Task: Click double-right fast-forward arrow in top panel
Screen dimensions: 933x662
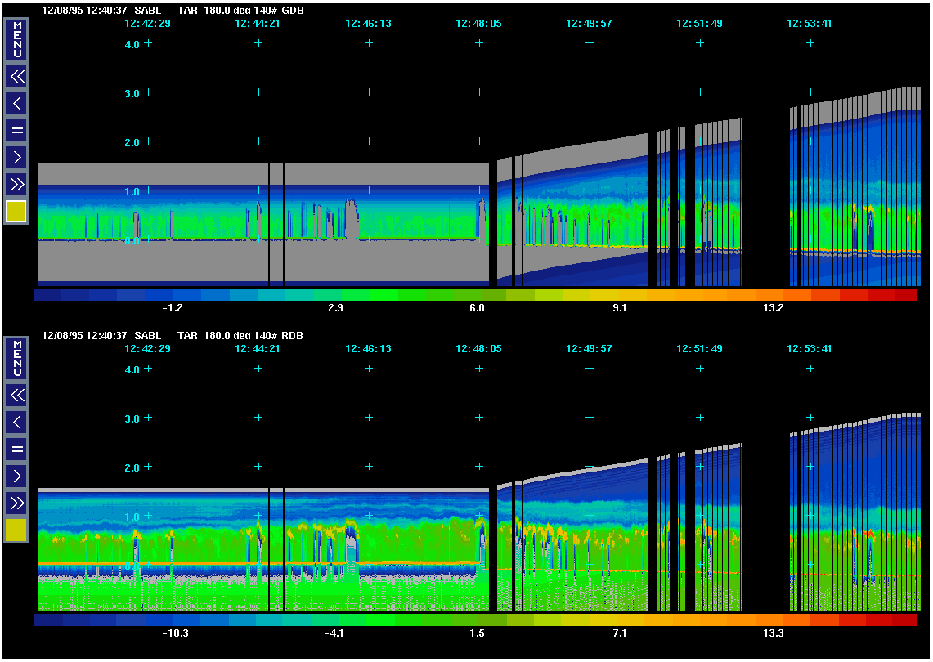Action: coord(16,183)
